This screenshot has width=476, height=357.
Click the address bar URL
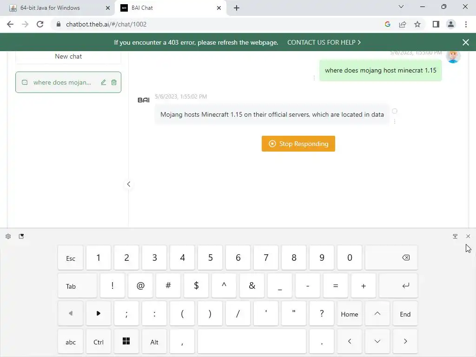pyautogui.click(x=106, y=24)
